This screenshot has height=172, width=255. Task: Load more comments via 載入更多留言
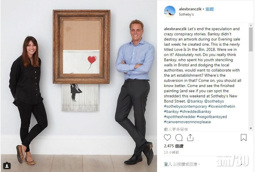(176, 129)
